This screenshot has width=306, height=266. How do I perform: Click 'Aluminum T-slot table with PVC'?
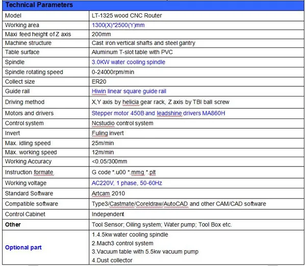132,52
